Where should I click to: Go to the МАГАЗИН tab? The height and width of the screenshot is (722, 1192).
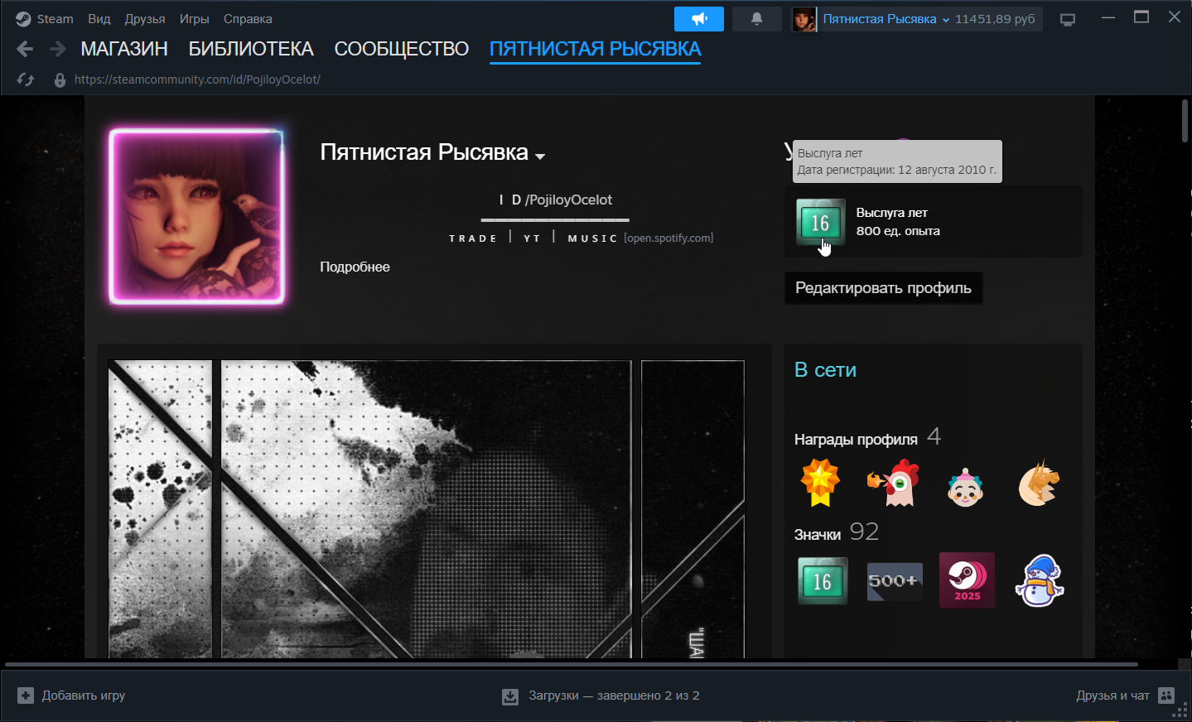pyautogui.click(x=124, y=50)
